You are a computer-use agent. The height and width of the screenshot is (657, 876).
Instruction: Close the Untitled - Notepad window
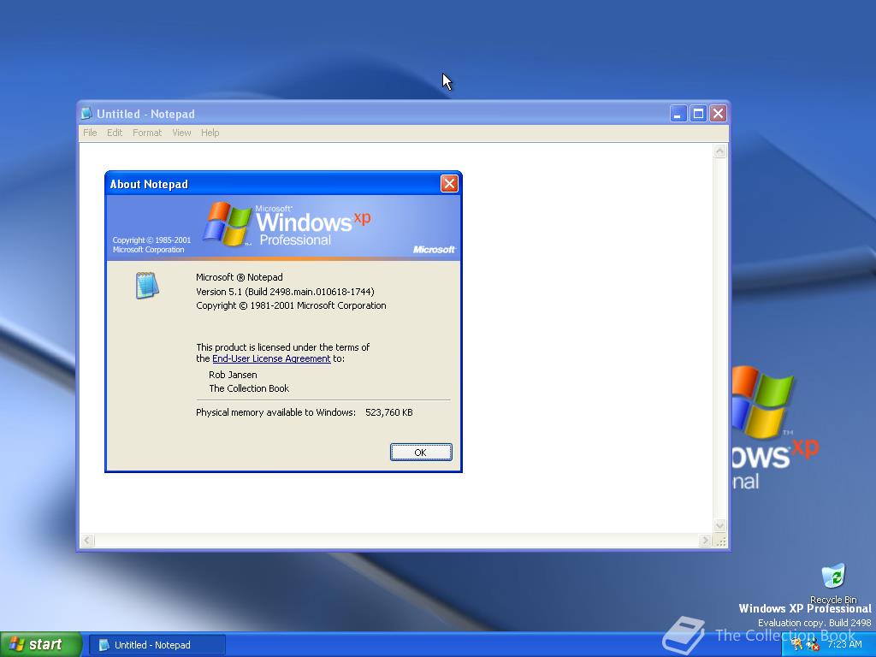[718, 114]
